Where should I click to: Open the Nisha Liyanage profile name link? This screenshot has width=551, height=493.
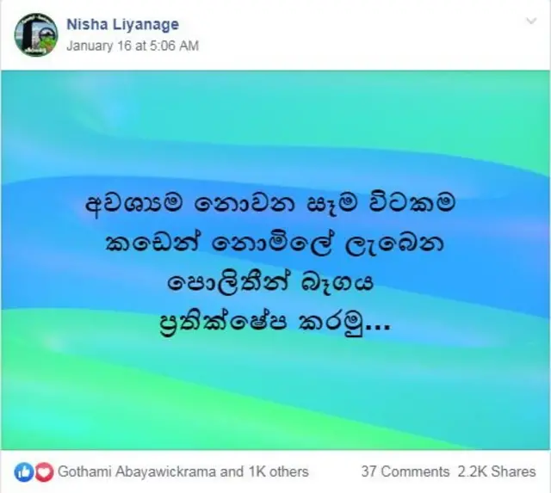click(x=122, y=24)
